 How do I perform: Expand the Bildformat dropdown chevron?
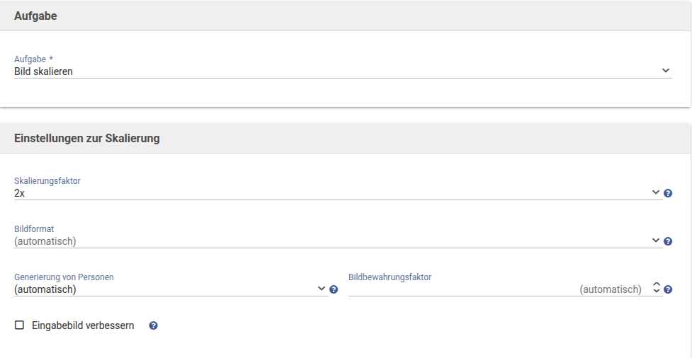(x=655, y=241)
